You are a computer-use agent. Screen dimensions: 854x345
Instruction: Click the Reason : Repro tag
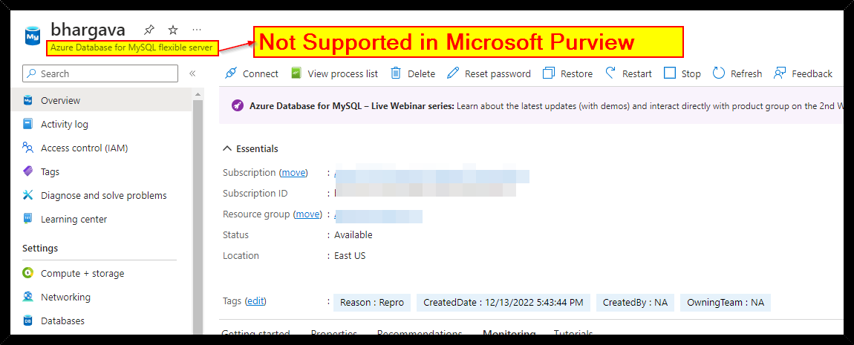click(x=372, y=302)
